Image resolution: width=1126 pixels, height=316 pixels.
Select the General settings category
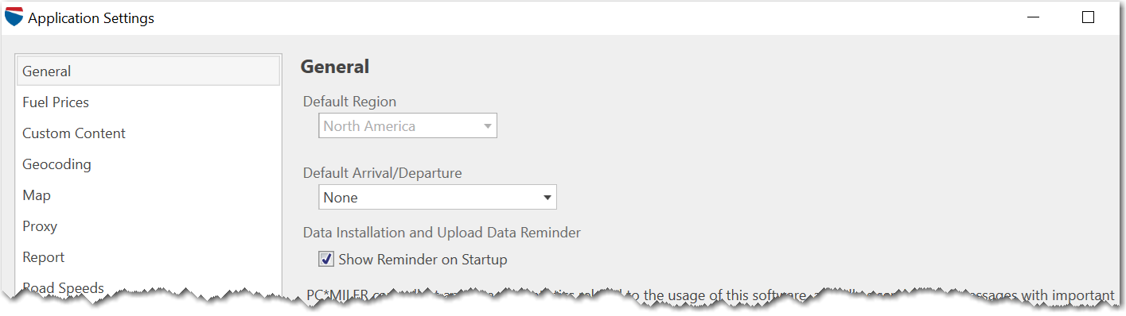(x=149, y=71)
